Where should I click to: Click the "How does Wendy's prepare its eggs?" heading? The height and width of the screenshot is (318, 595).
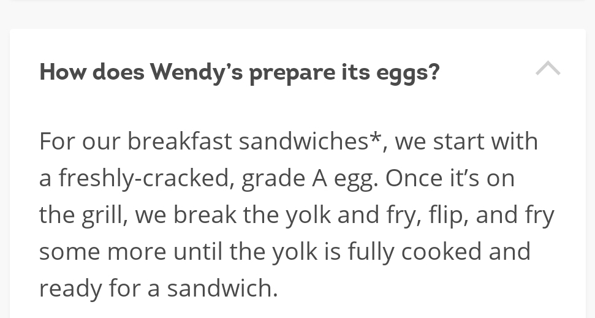(240, 72)
